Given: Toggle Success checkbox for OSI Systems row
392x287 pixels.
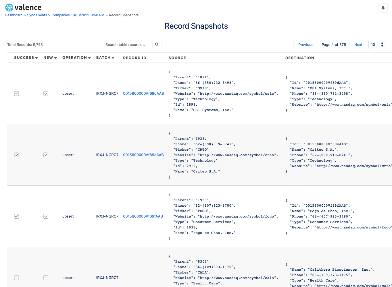Looking at the screenshot, I should pyautogui.click(x=17, y=94).
